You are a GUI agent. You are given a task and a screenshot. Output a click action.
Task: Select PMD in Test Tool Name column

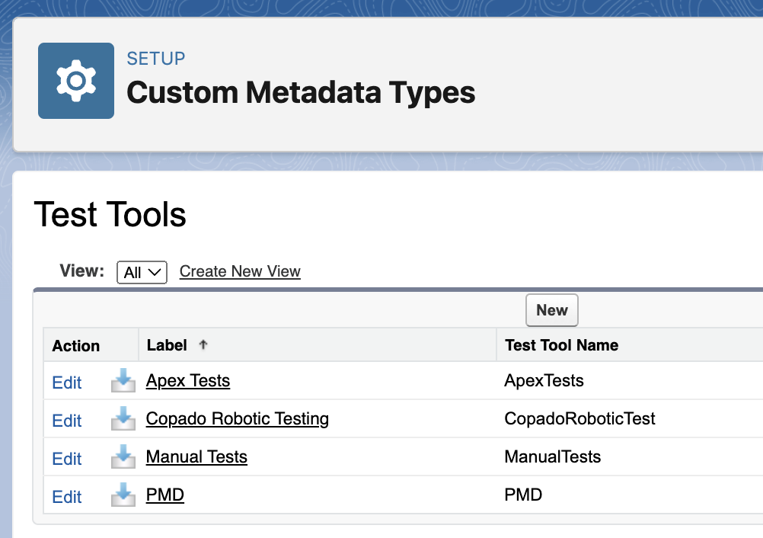tap(523, 495)
